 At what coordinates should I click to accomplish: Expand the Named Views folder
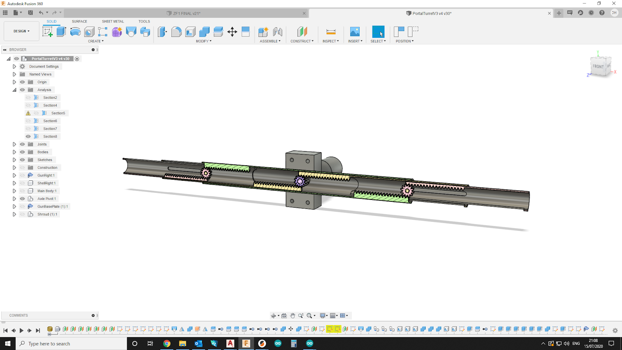pos(14,74)
